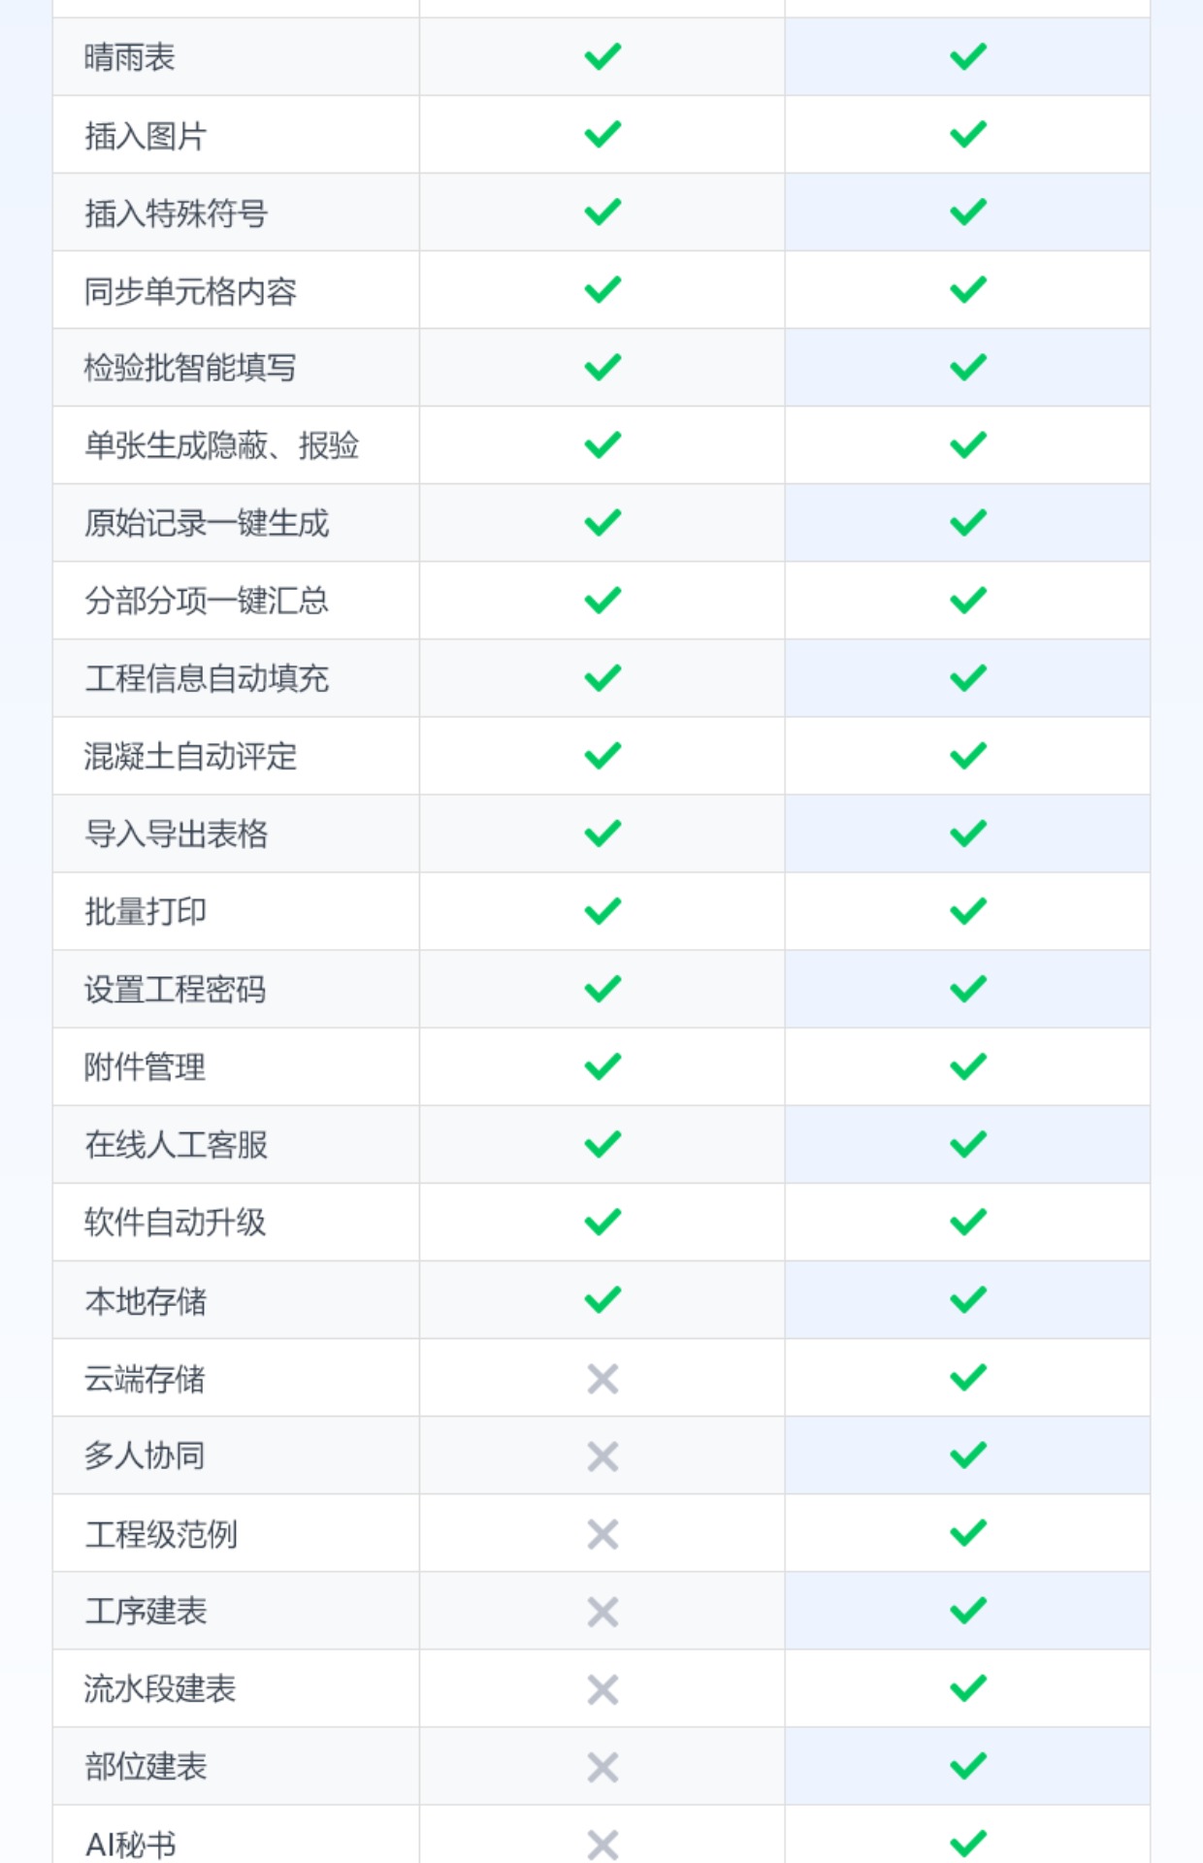Click right column checkmark for AI秘书
Viewport: 1203px width, 1863px height.
[968, 1843]
